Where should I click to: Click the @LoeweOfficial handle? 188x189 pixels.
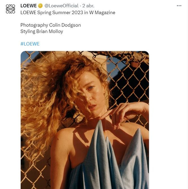coord(62,6)
